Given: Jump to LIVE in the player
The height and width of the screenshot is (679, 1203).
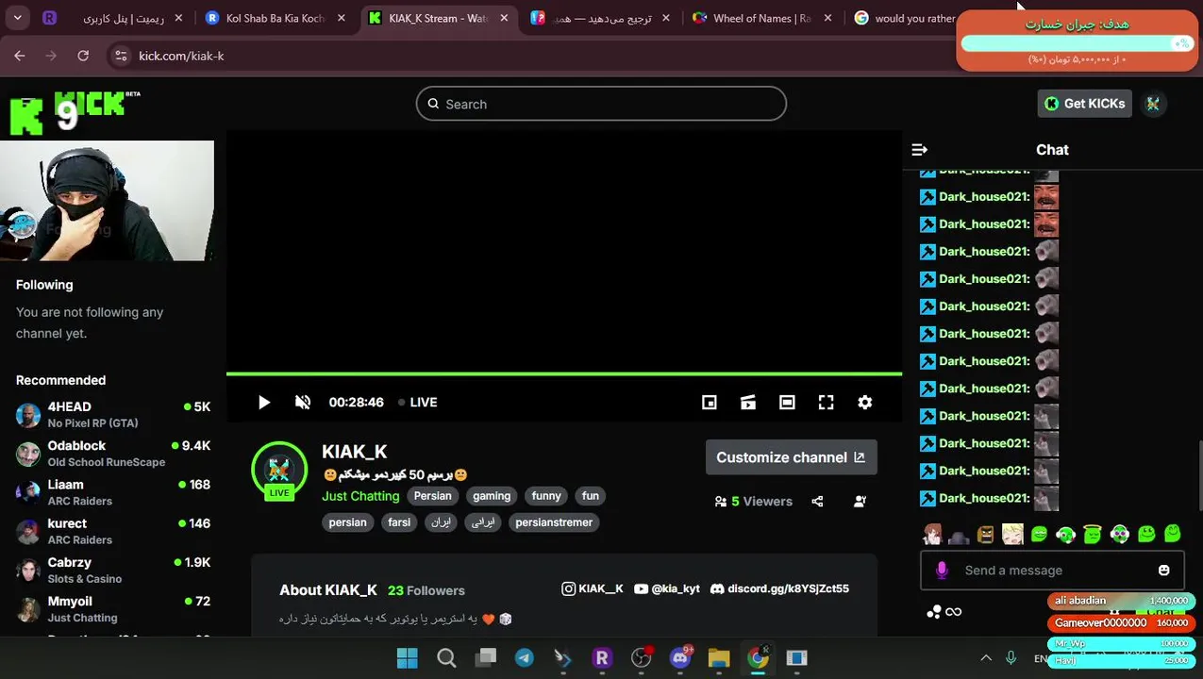Looking at the screenshot, I should pyautogui.click(x=417, y=403).
